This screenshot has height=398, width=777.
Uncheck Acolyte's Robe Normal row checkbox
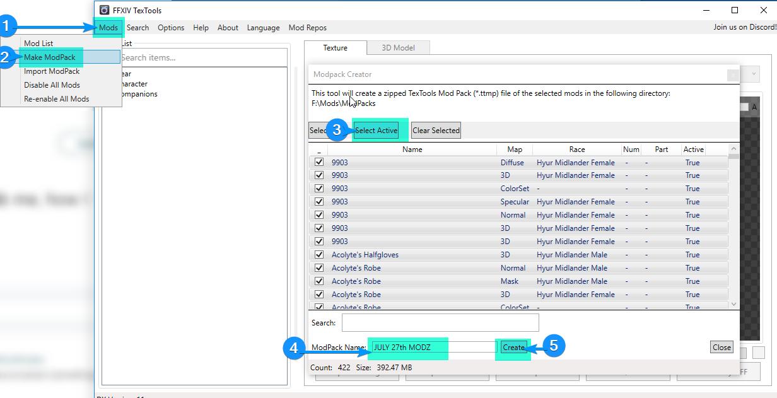click(x=319, y=268)
